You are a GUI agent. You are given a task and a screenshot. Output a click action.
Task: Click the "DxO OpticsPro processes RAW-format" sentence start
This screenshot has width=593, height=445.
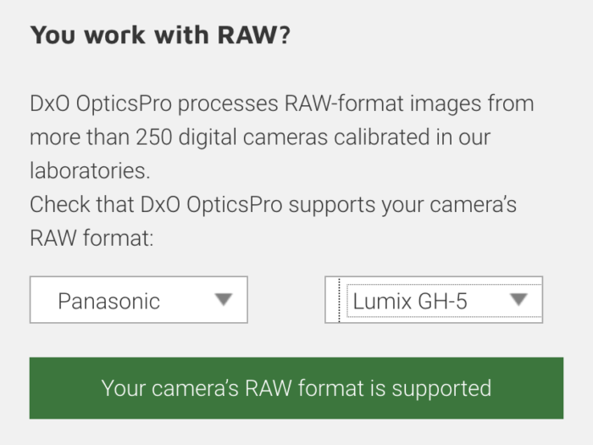coord(169,104)
